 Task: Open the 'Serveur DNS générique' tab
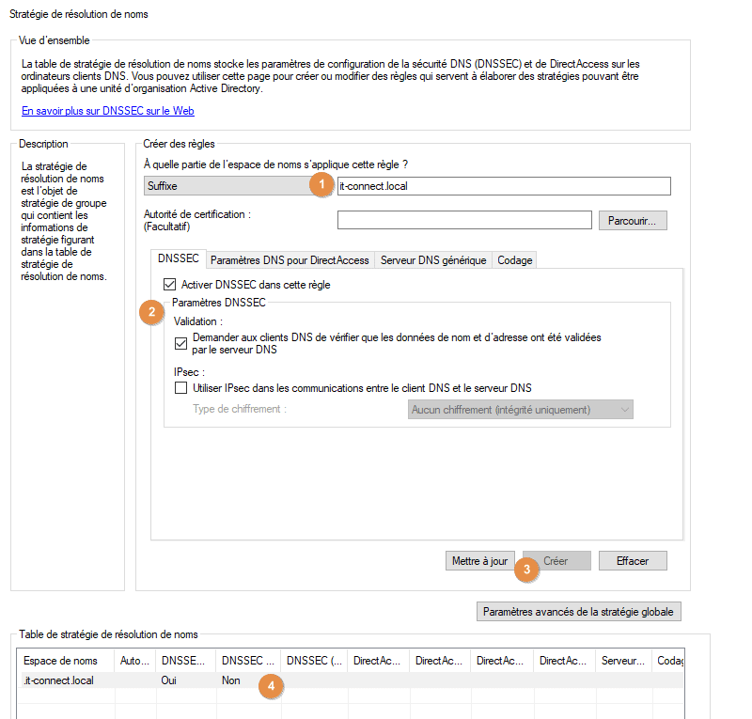pyautogui.click(x=432, y=259)
